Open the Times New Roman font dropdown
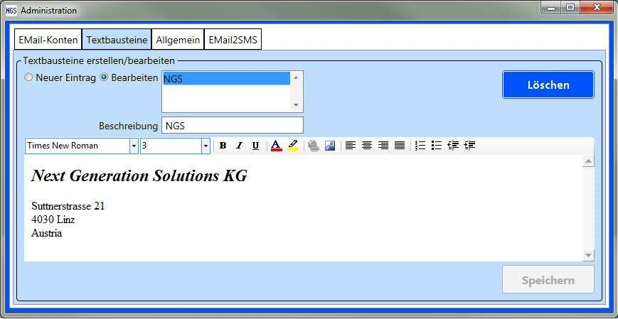This screenshot has height=319, width=618. coord(134,146)
